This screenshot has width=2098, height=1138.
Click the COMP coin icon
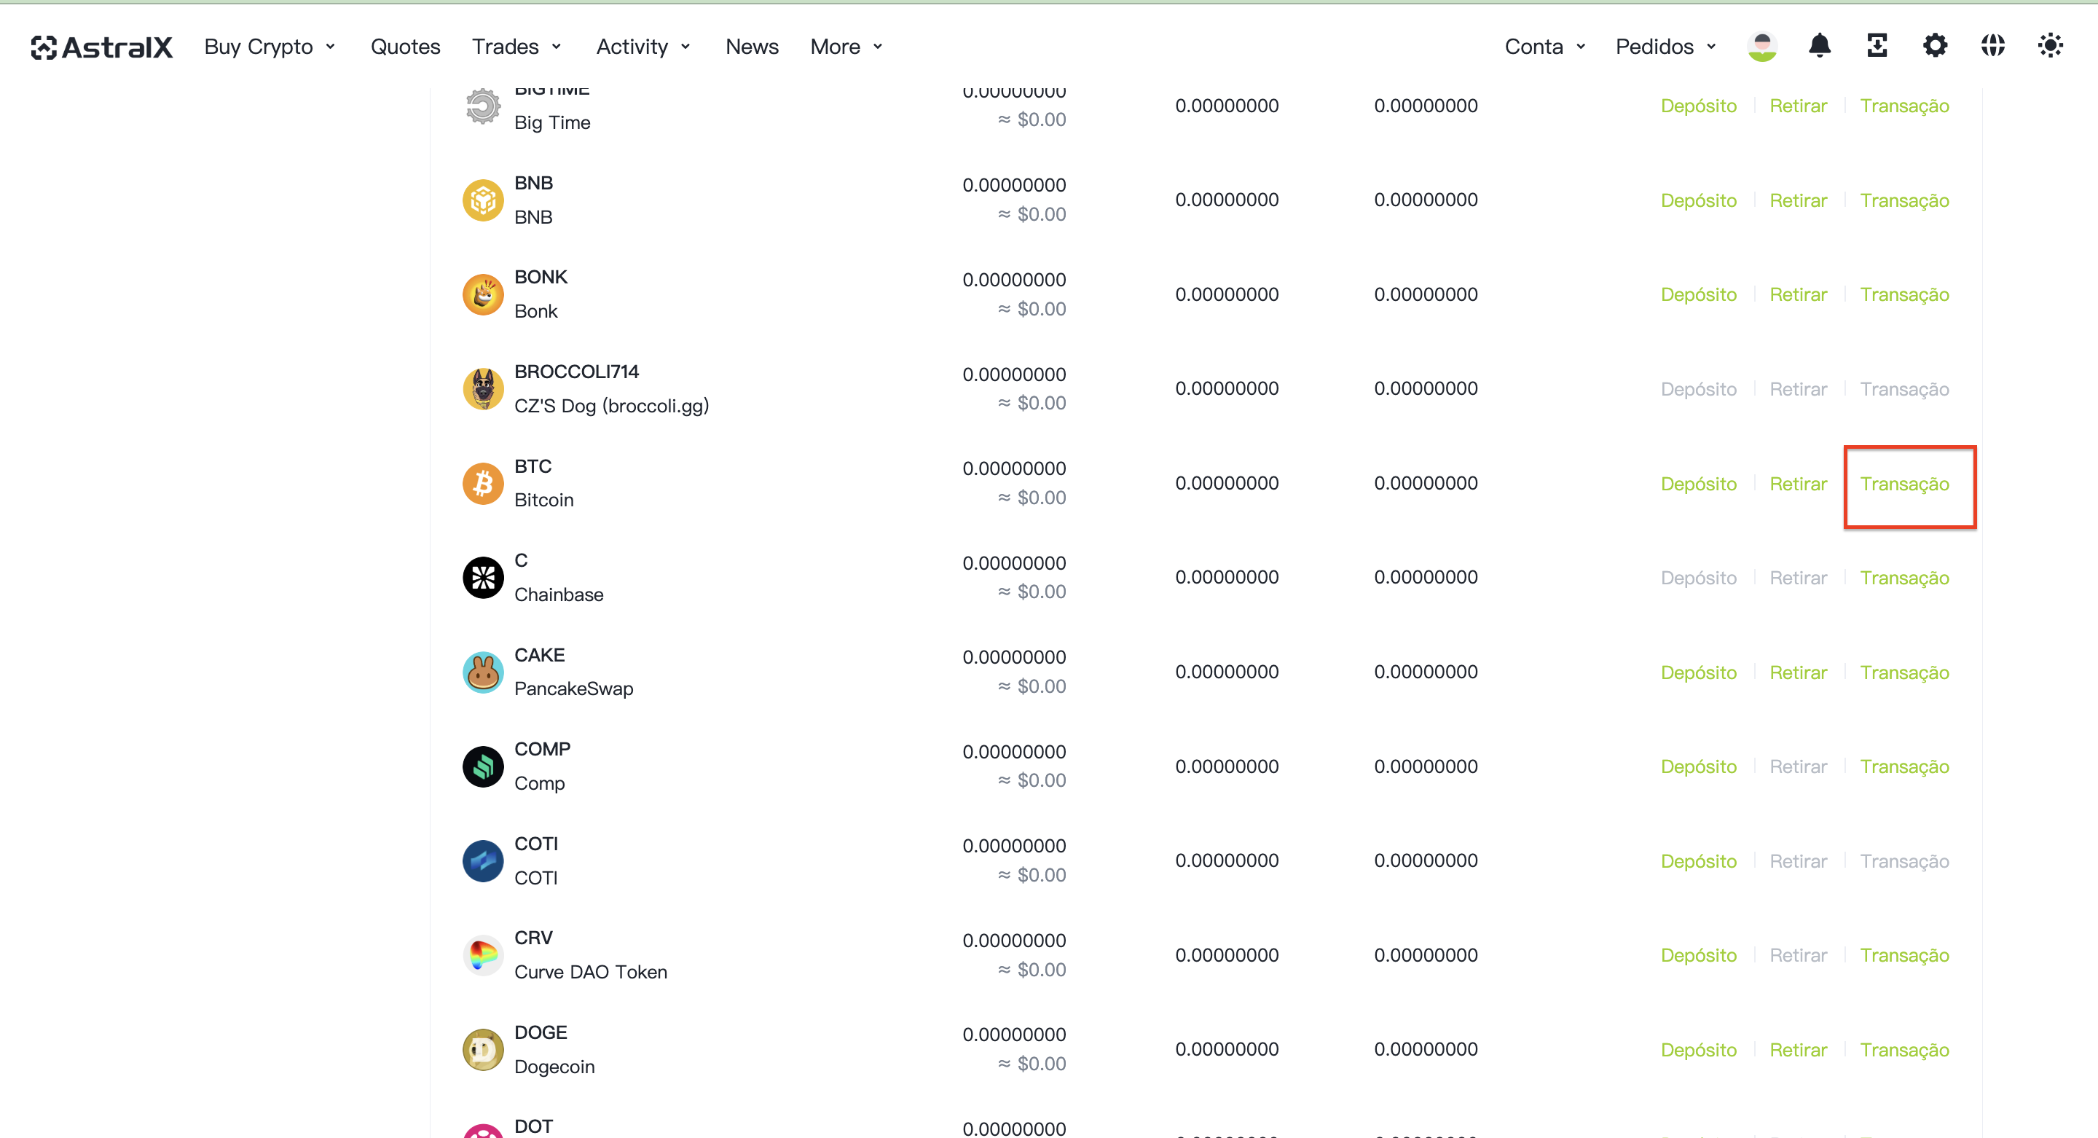click(x=483, y=766)
